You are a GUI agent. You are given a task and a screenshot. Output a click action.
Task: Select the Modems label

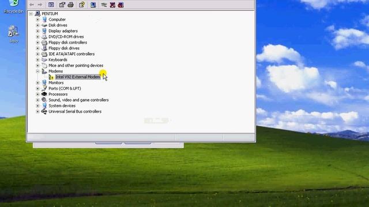pos(55,71)
